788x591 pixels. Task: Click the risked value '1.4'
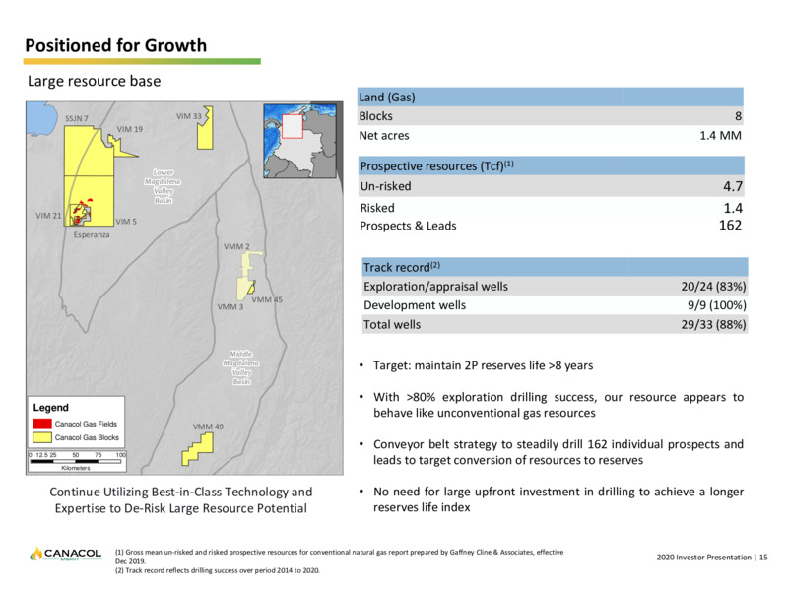point(732,208)
